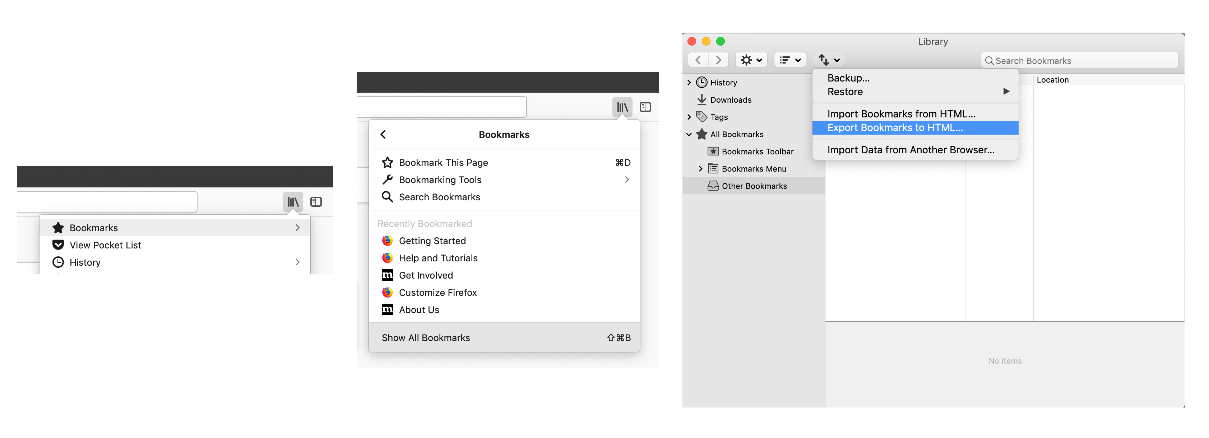
Task: Select Import Data from Another Browser...
Action: (916, 150)
